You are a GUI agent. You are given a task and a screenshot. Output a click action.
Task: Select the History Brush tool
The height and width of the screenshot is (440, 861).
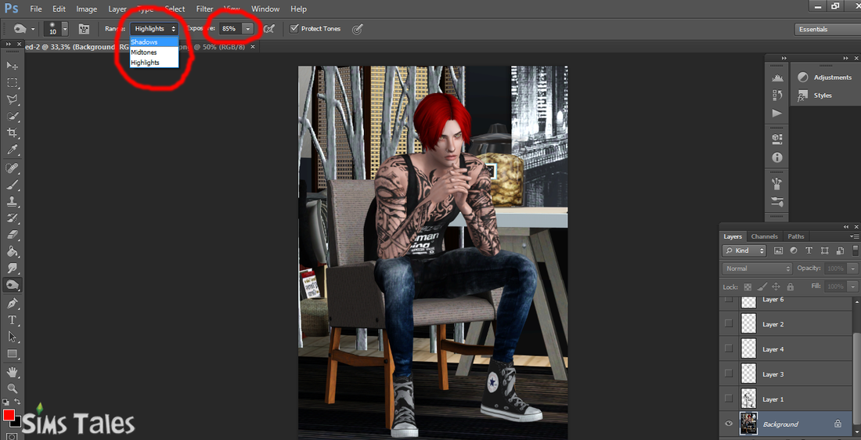pyautogui.click(x=12, y=218)
